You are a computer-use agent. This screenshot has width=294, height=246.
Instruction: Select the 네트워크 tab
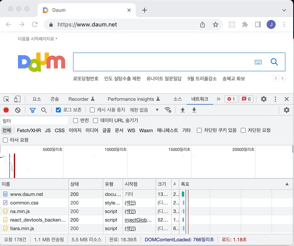coord(200,99)
